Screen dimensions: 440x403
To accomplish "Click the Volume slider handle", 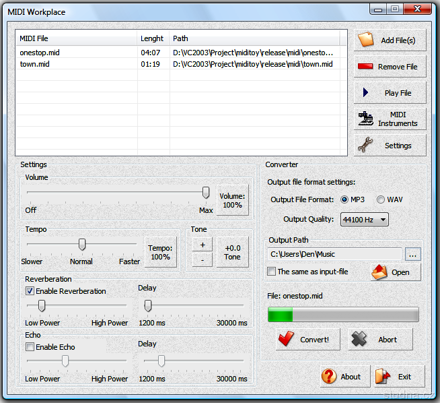I will pos(206,193).
